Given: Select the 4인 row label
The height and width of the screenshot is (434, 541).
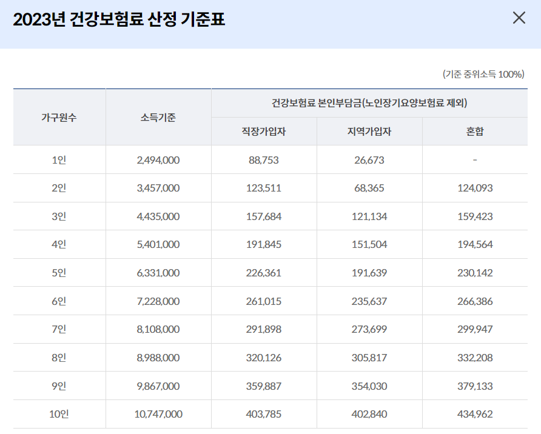Looking at the screenshot, I should coord(59,244).
